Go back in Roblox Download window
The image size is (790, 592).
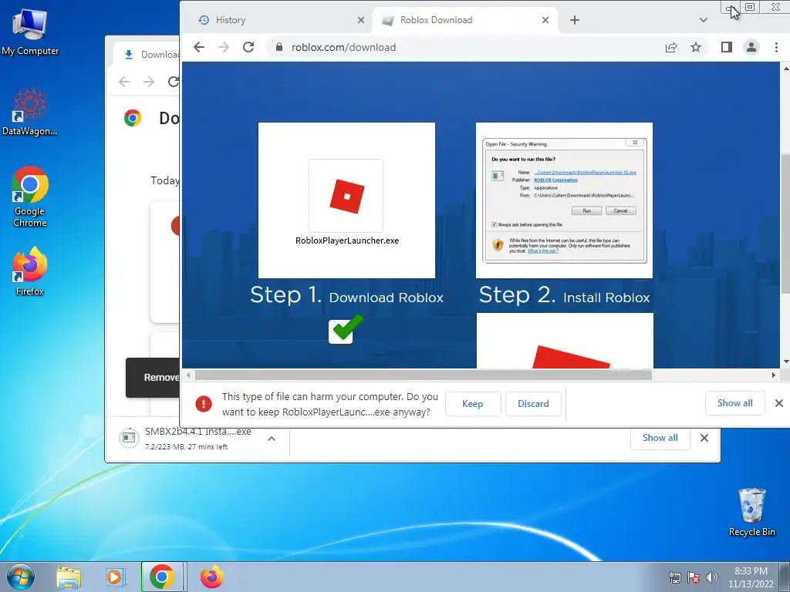(199, 47)
